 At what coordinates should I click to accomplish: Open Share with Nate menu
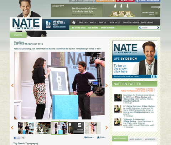point(131,22)
